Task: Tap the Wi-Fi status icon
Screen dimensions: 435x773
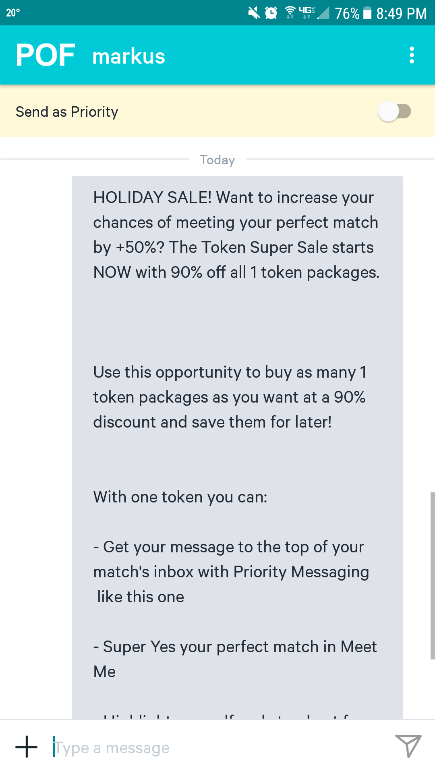Action: [x=290, y=13]
